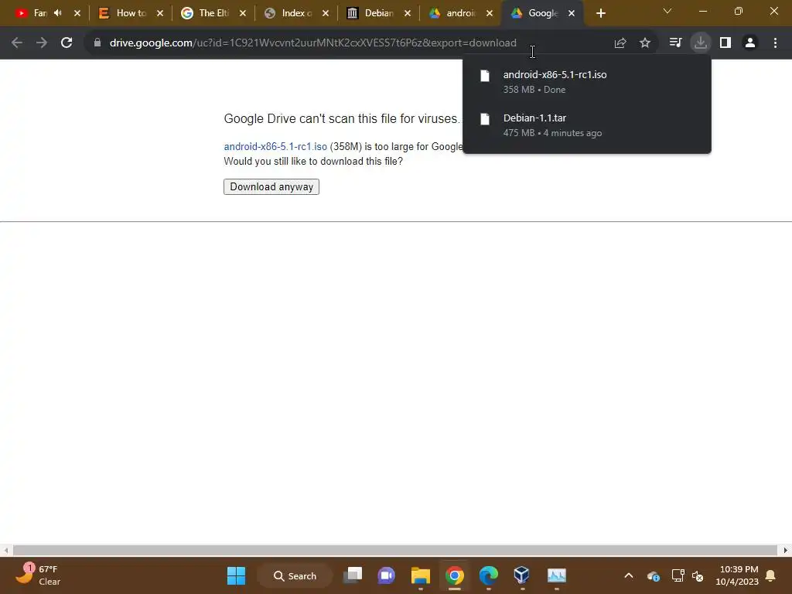Open VirtualBox from the taskbar
The width and height of the screenshot is (792, 594).
(522, 575)
